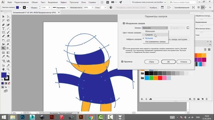Select the Pencil tool
This screenshot has height=120, width=214.
(x=3, y=36)
